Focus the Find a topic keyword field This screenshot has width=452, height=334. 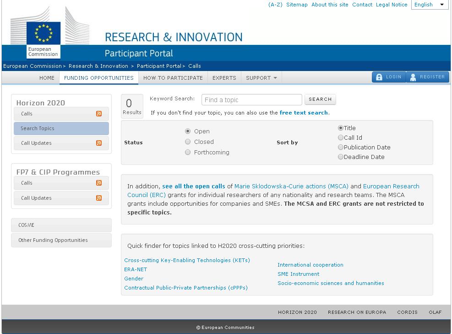tap(252, 100)
